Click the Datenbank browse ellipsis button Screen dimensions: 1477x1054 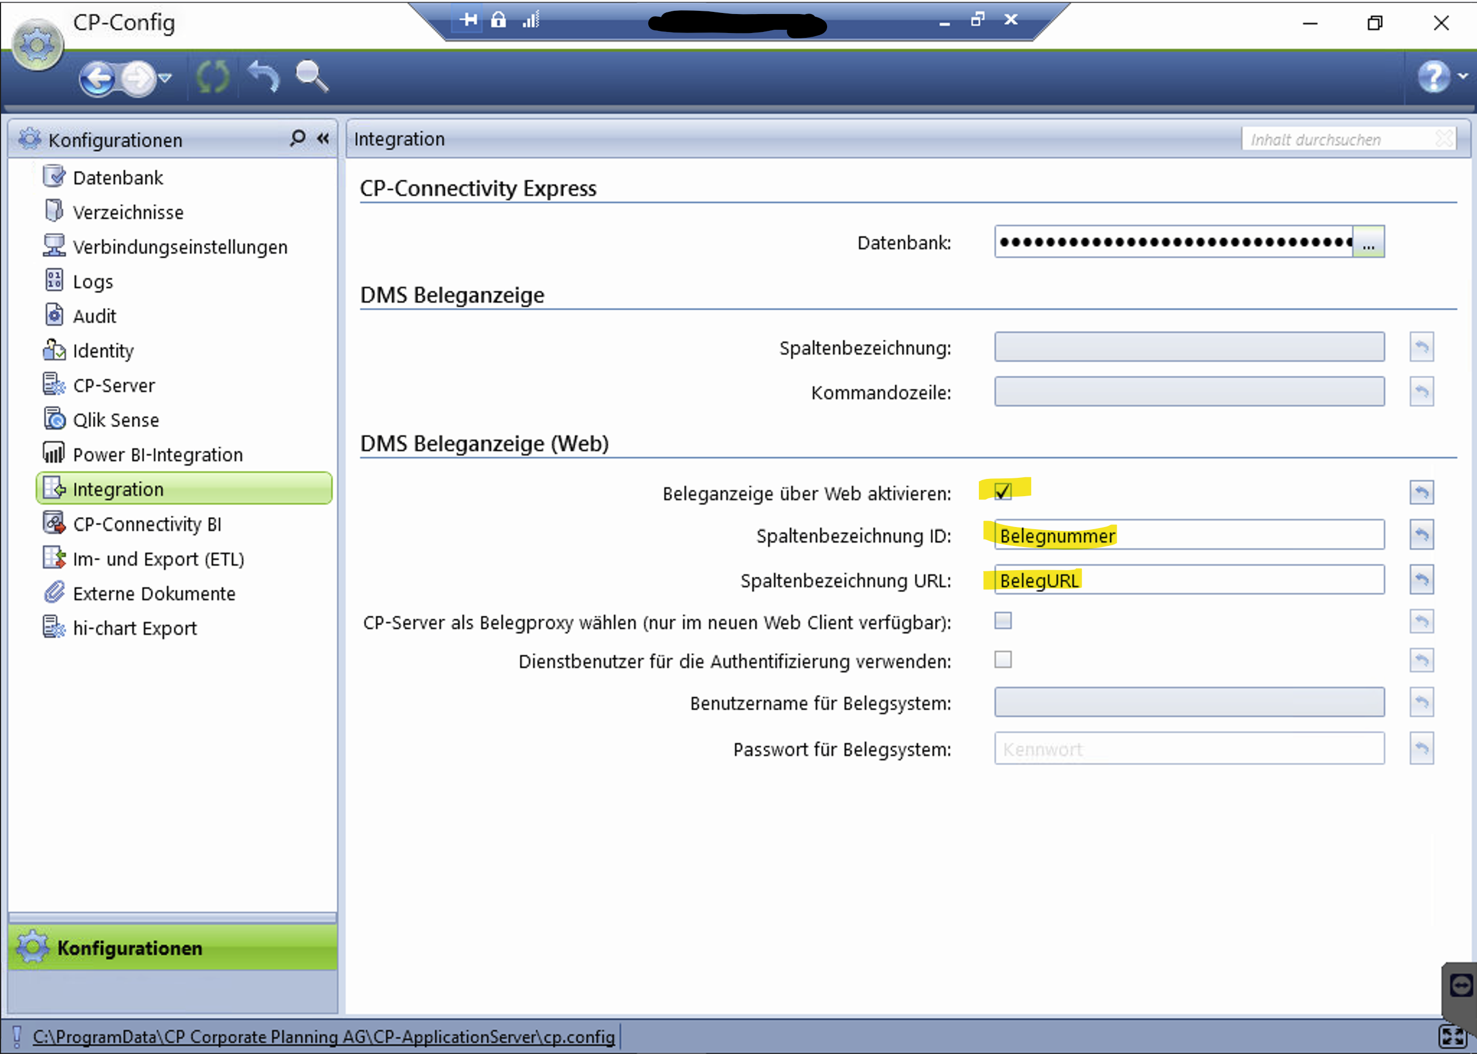1368,243
